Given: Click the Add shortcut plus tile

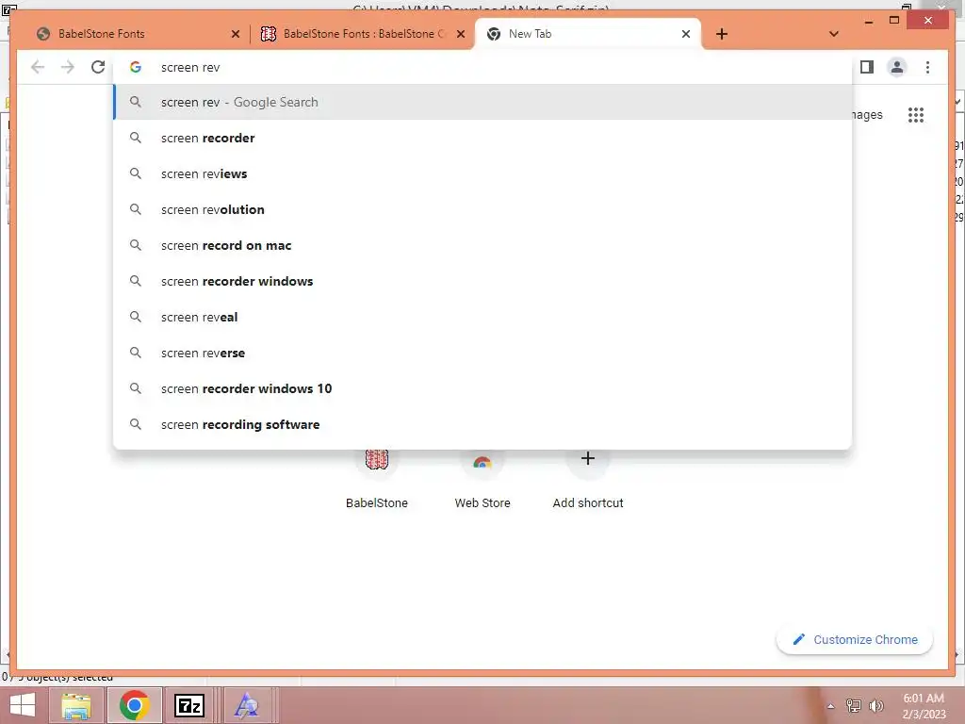Looking at the screenshot, I should (588, 480).
